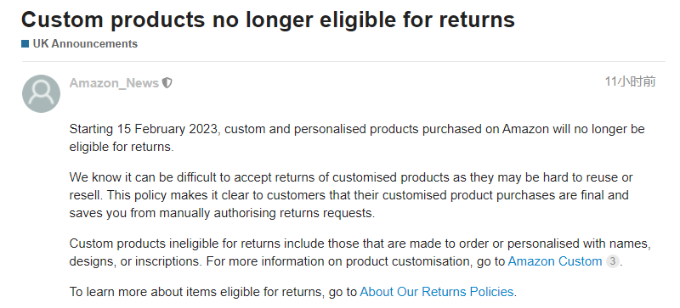Click the blue square category badge
Screen dimensions: 680x308
(x=25, y=44)
